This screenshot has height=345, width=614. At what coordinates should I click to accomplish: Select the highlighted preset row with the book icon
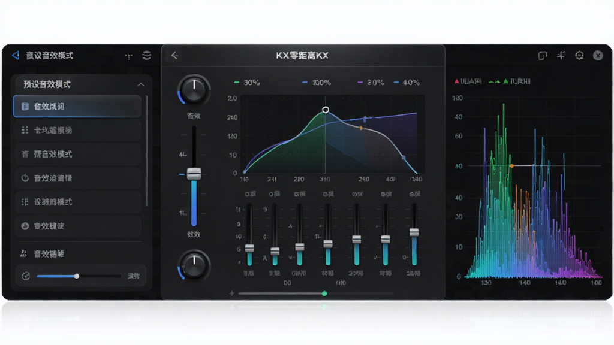click(77, 106)
